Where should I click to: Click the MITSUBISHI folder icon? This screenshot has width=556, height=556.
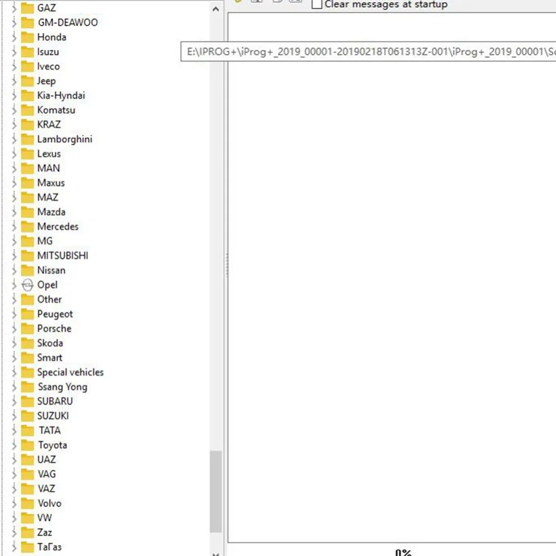tap(27, 255)
